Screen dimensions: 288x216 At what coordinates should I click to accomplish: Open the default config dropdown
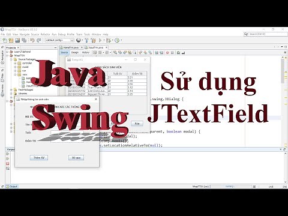(59, 40)
